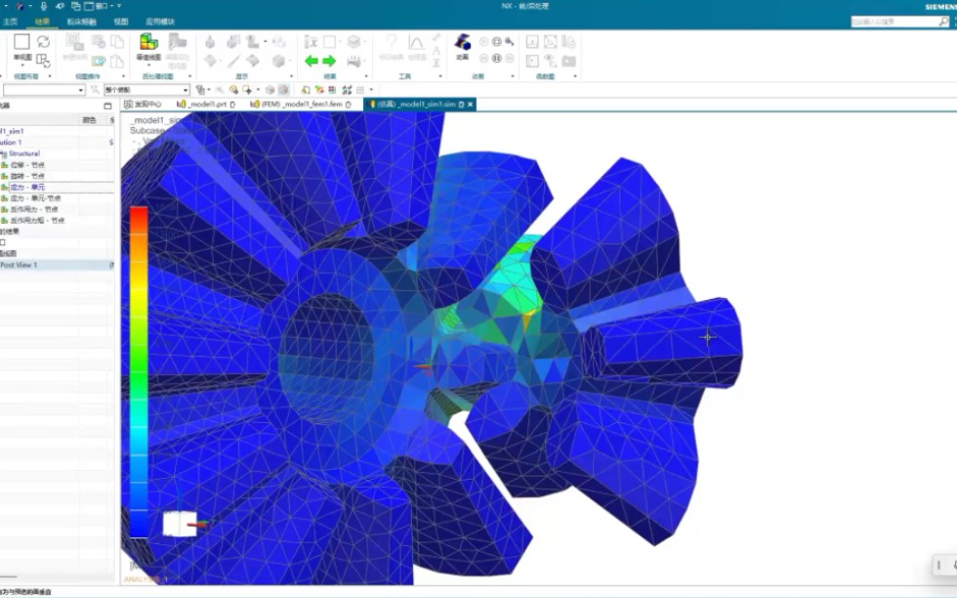Open the Animation tool in the ribbon
957x598 pixels.
(461, 44)
